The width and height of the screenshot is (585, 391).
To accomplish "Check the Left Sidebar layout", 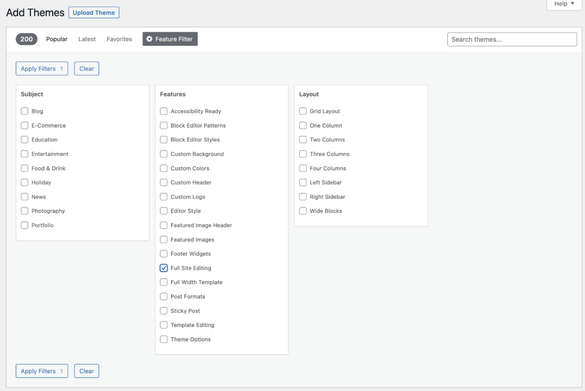I will pyautogui.click(x=303, y=182).
